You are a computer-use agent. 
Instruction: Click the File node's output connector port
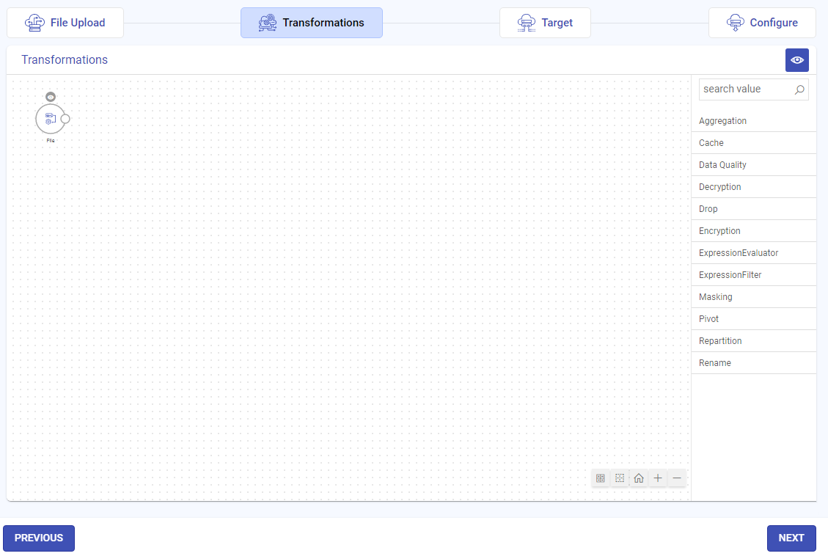pos(65,119)
